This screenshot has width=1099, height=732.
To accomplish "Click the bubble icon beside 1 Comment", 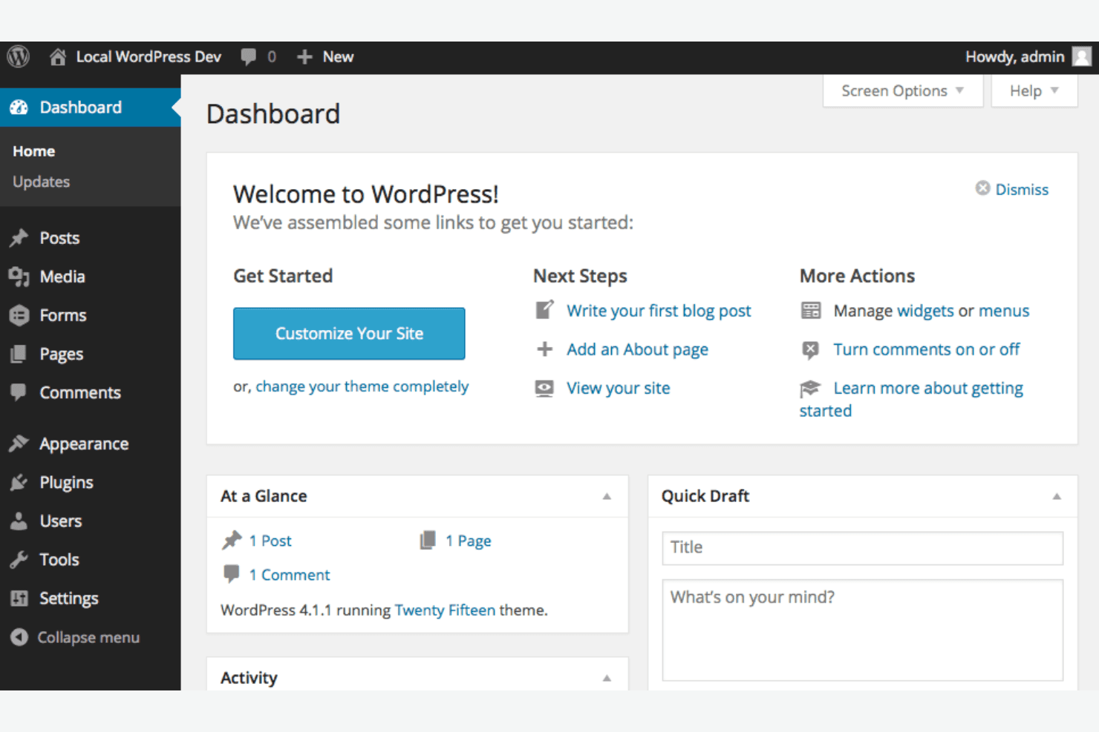I will 232,573.
